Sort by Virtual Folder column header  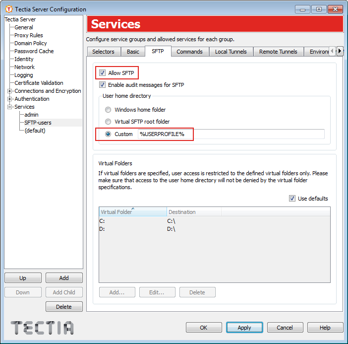(133, 212)
